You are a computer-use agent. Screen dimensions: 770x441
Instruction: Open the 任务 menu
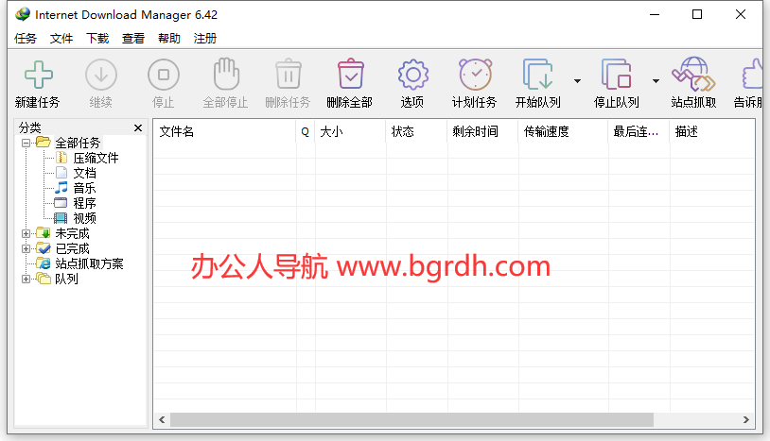pos(26,38)
